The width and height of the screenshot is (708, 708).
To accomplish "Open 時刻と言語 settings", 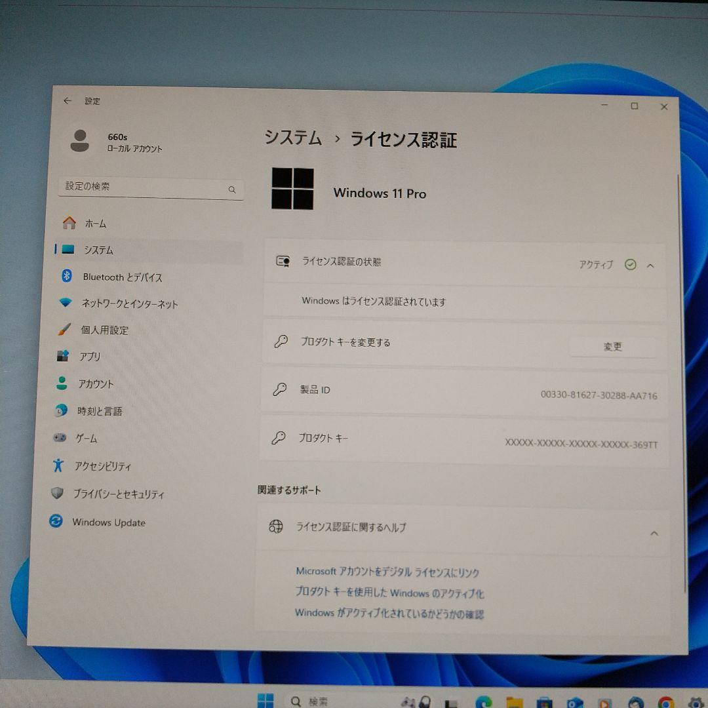I will pos(98,411).
